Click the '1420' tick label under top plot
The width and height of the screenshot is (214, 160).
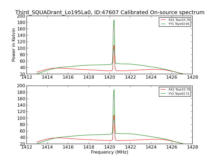(110, 77)
